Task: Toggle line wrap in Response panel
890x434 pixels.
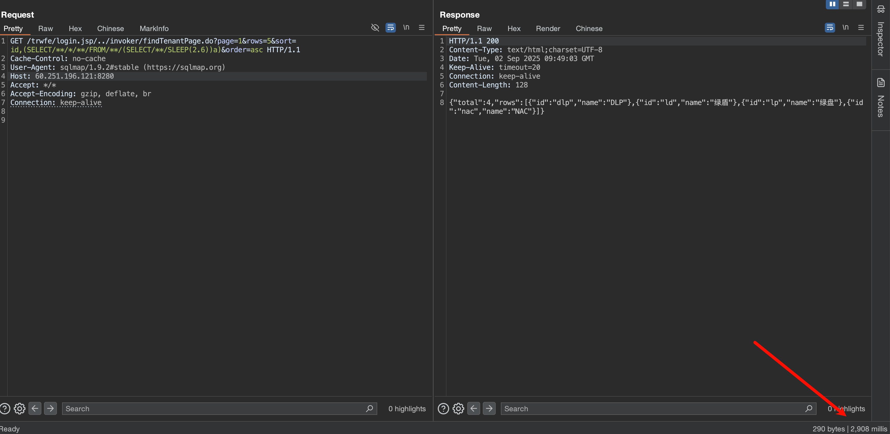Action: pyautogui.click(x=829, y=28)
